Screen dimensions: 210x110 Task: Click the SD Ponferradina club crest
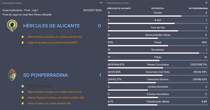[12, 75]
